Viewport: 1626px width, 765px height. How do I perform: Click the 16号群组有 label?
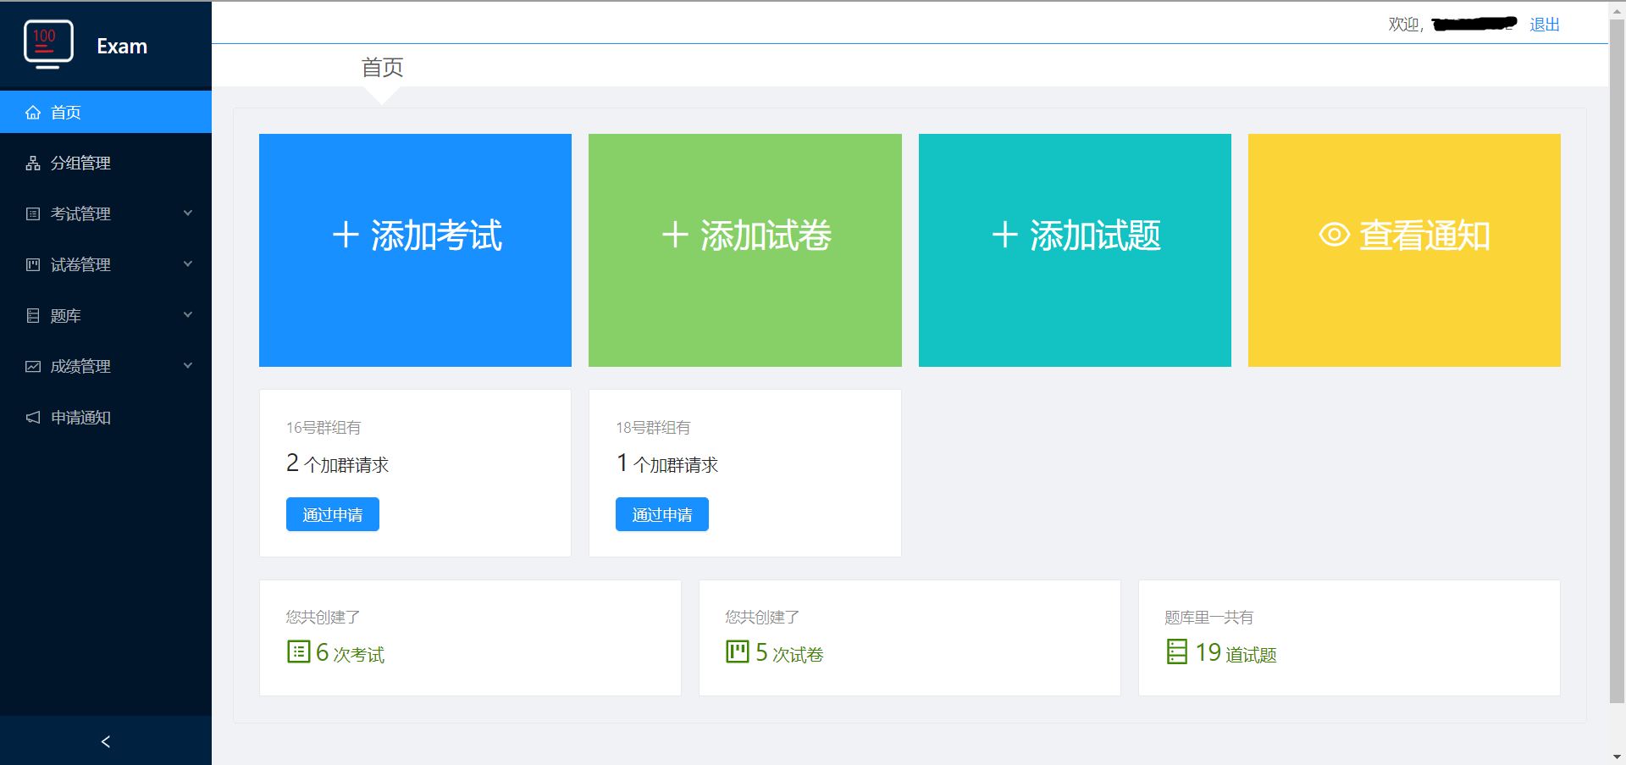(324, 428)
